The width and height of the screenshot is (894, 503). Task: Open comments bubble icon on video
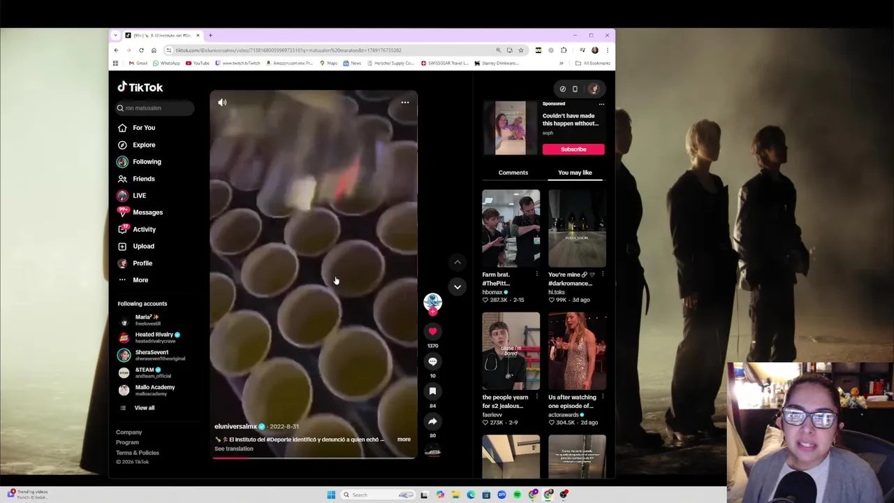pos(432,361)
